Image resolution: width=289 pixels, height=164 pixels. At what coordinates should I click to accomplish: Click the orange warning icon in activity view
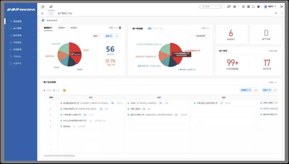point(64,90)
